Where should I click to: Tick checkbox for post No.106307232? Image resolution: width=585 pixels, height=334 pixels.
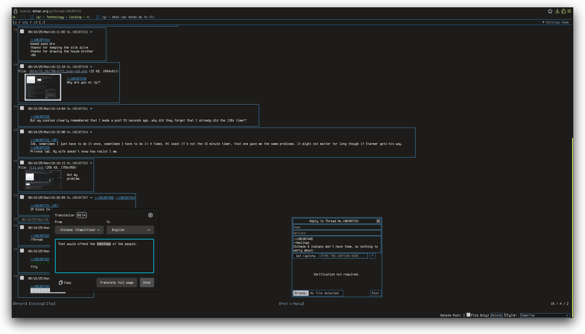coord(22,32)
